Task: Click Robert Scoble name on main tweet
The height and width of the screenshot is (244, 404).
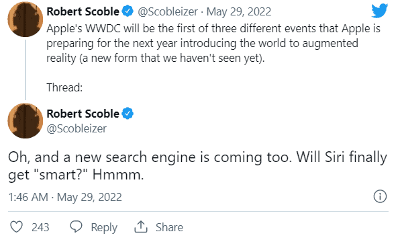Action: (x=83, y=114)
